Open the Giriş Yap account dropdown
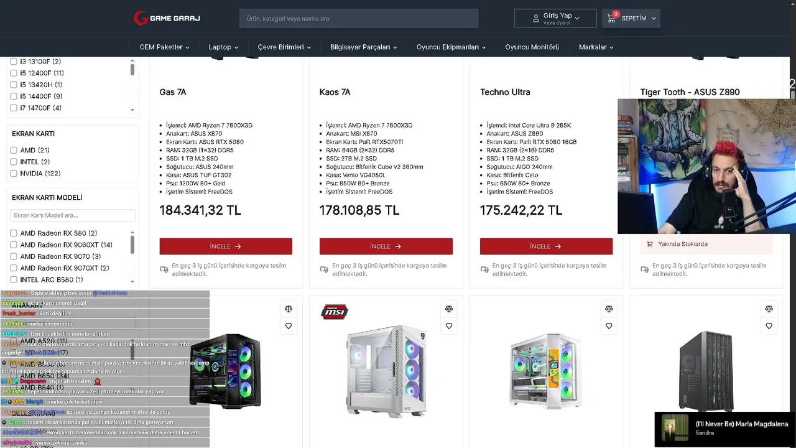Viewport: 796px width, 448px height. click(555, 18)
